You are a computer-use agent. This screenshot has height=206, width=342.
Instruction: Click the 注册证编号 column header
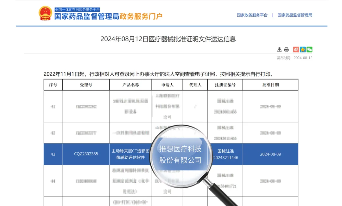tap(225, 85)
